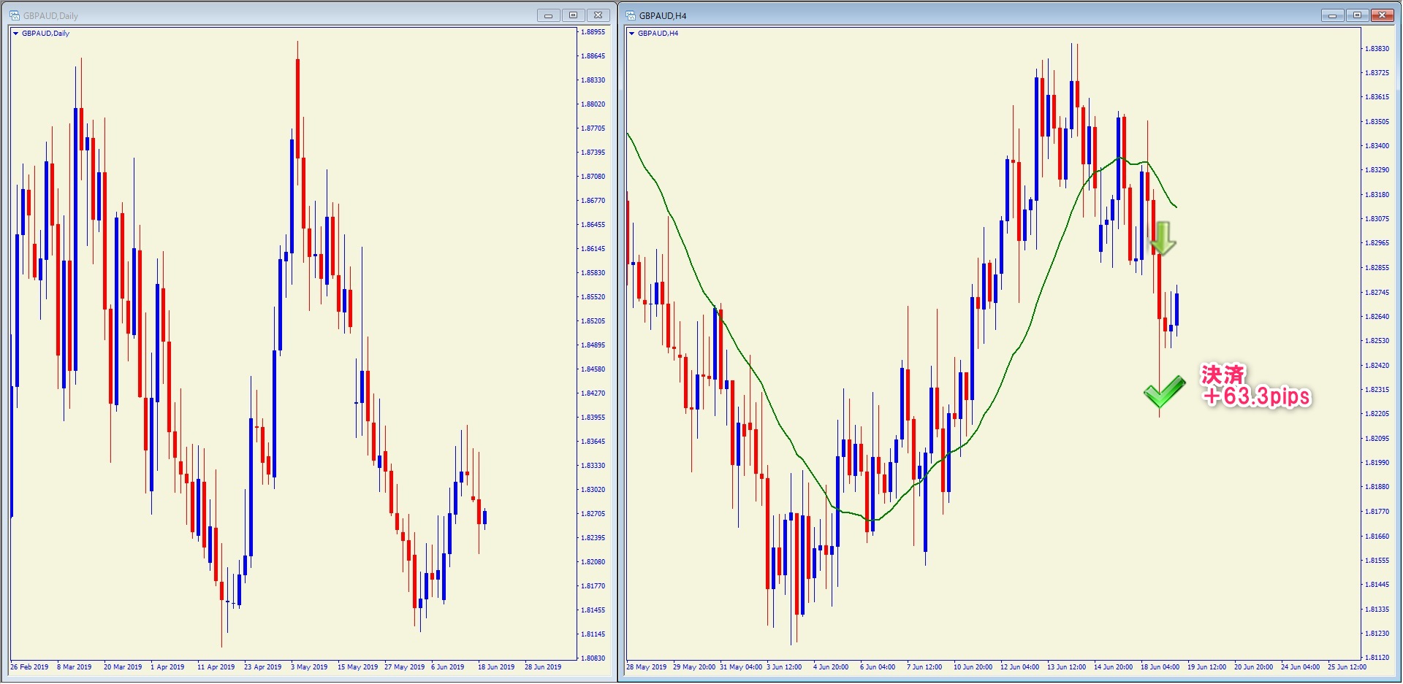The width and height of the screenshot is (1403, 684).
Task: Click the 1.82855 price label on H4 chart
Action: 1377,268
